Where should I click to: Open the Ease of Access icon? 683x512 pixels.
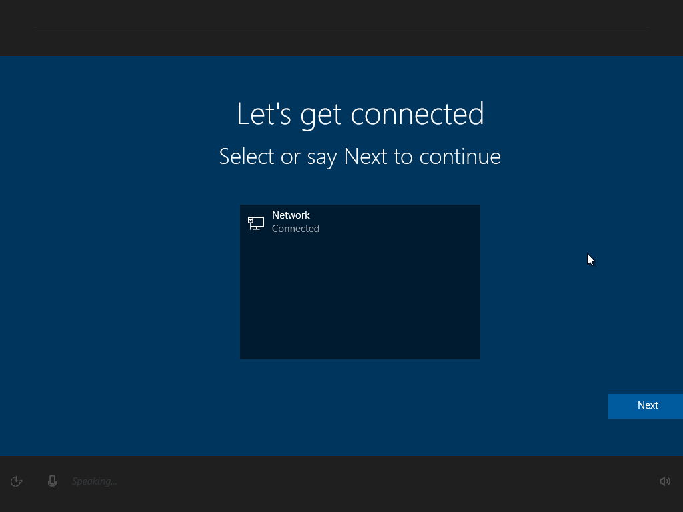(x=17, y=481)
